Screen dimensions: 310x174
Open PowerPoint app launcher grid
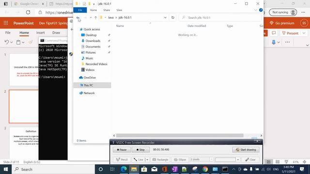pyautogui.click(x=6, y=23)
